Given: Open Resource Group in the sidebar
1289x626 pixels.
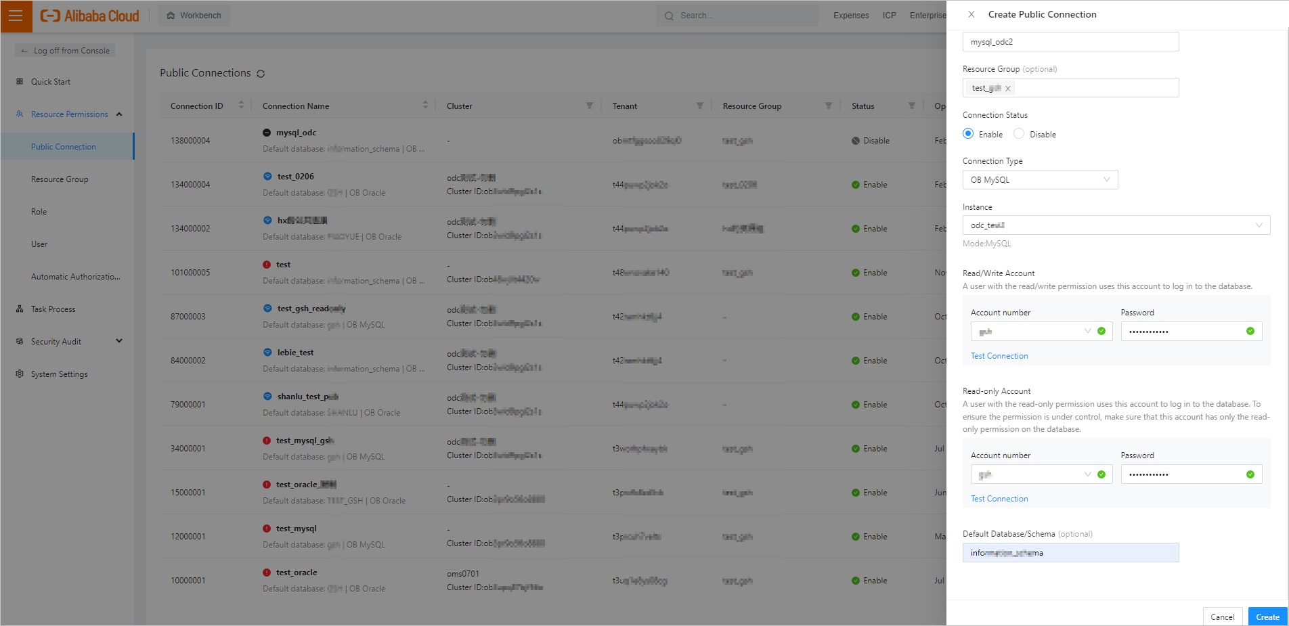Looking at the screenshot, I should click(x=60, y=179).
